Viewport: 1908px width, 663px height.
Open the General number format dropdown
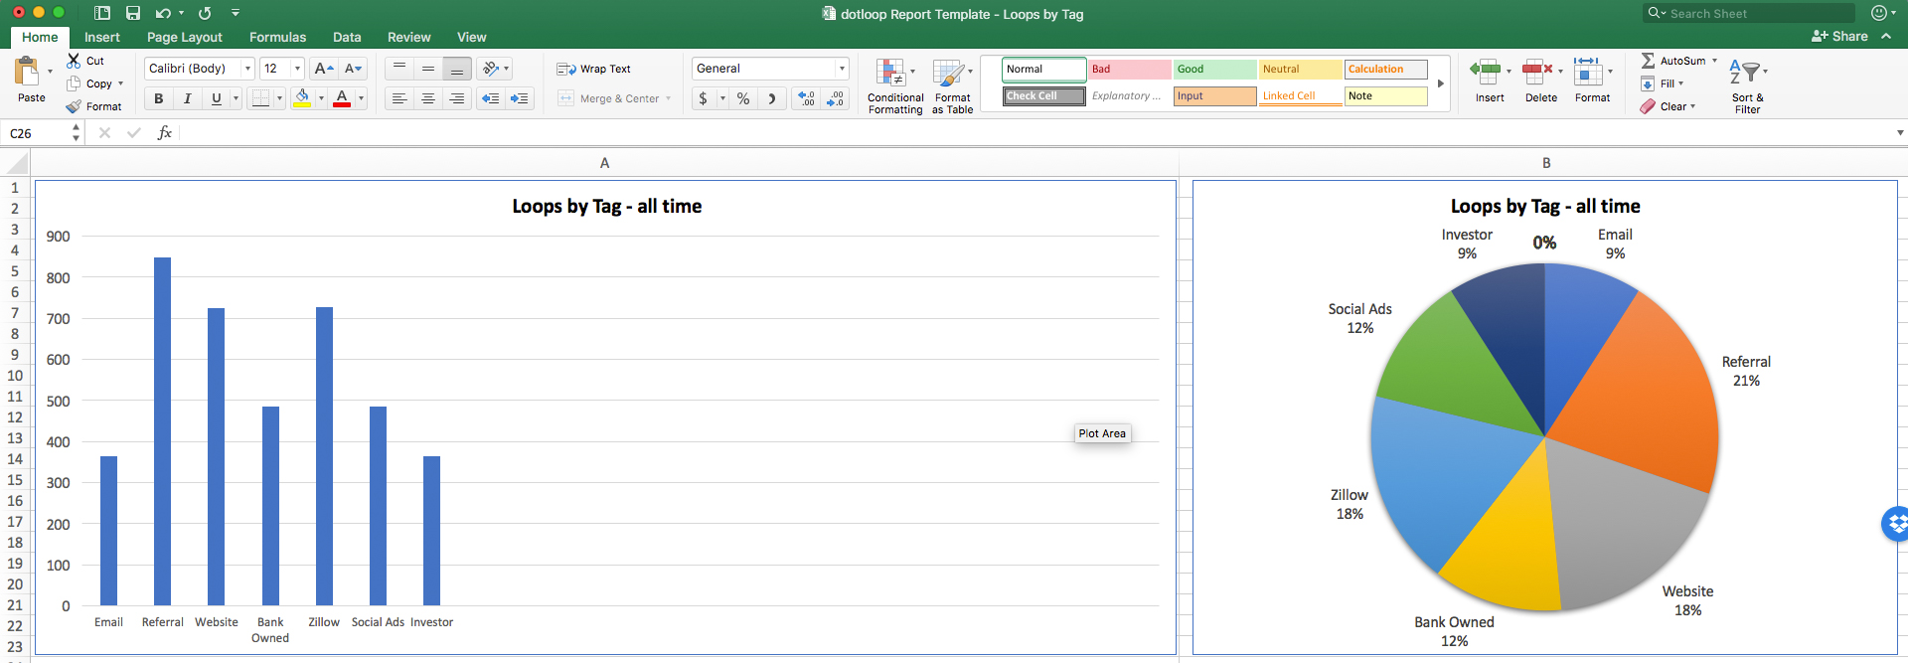[842, 69]
